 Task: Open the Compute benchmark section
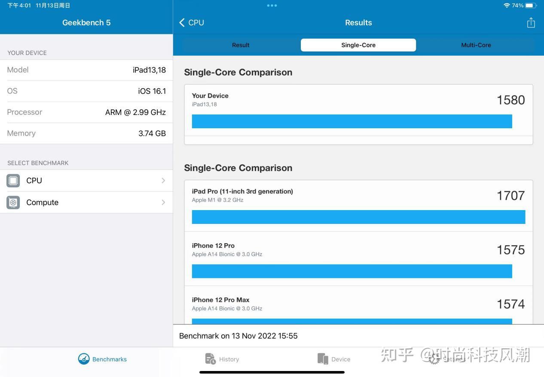[42, 202]
